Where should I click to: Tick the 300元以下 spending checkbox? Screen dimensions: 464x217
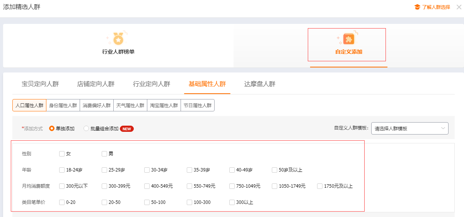pos(62,186)
